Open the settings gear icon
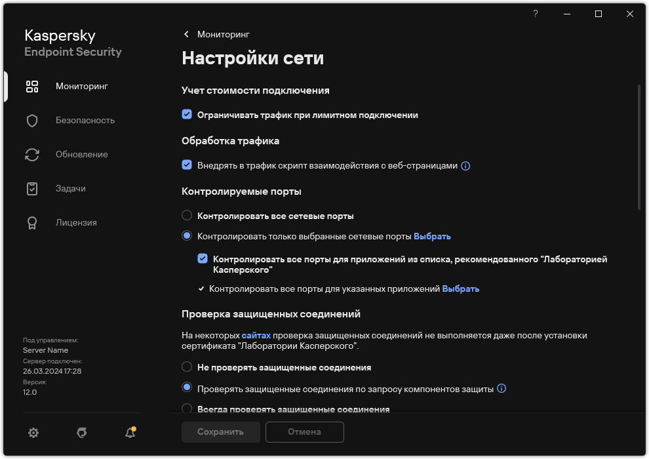The height and width of the screenshot is (459, 649). [33, 433]
